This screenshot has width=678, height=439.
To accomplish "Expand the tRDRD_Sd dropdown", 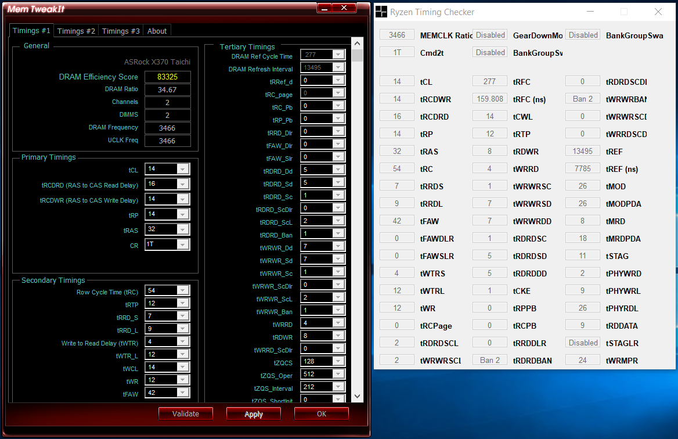I will [338, 182].
